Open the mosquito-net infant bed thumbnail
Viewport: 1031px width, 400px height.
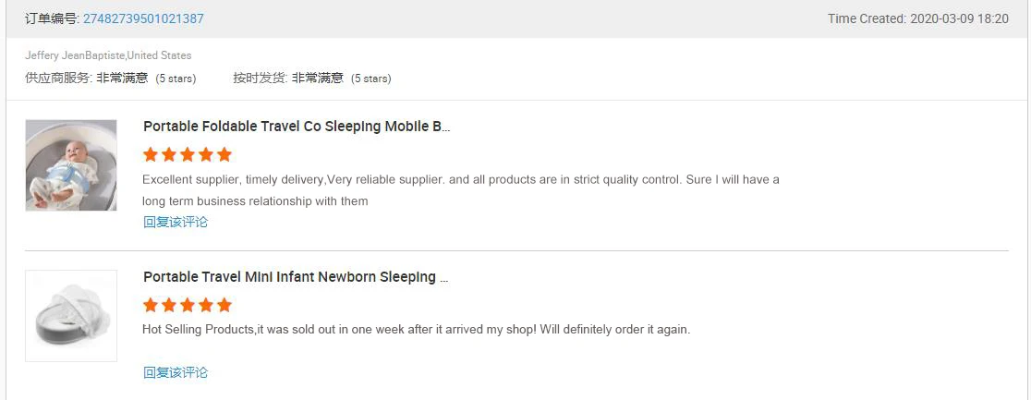pyautogui.click(x=71, y=316)
